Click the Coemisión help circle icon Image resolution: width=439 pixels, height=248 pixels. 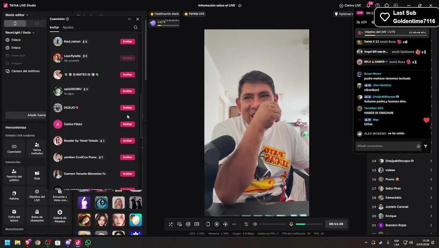(67, 19)
